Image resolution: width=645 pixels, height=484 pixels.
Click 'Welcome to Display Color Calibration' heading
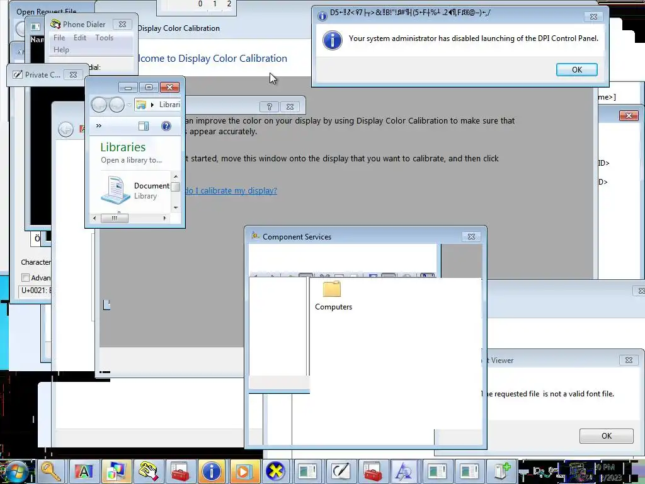[x=212, y=59]
